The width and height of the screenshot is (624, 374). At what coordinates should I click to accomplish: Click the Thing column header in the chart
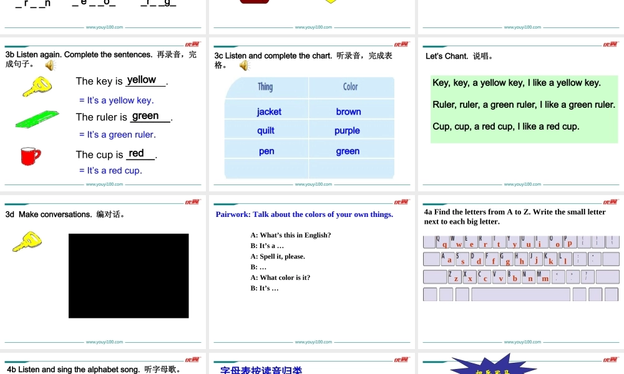pos(265,87)
